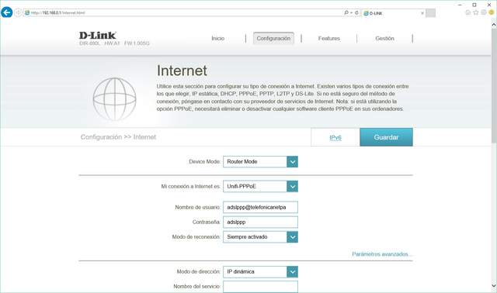
Task: Click the 'Modo de dirección:' label
Action: coord(199,272)
